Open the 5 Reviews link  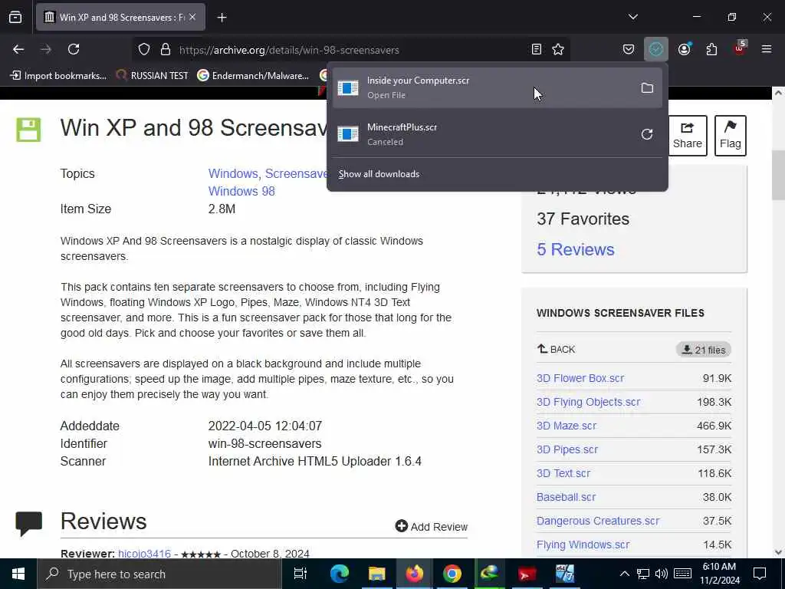(x=575, y=249)
